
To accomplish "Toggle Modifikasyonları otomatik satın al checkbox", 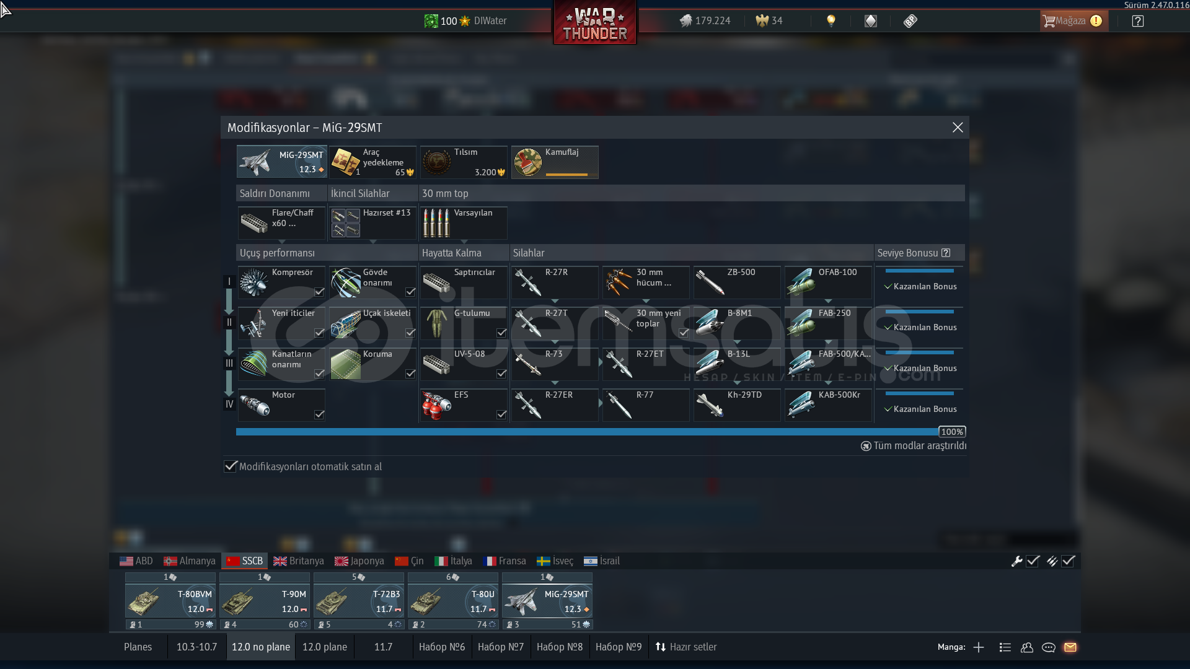I will 231,466.
